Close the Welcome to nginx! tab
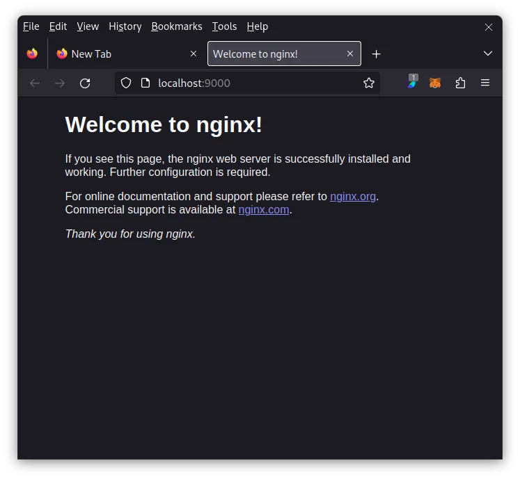 pos(350,54)
